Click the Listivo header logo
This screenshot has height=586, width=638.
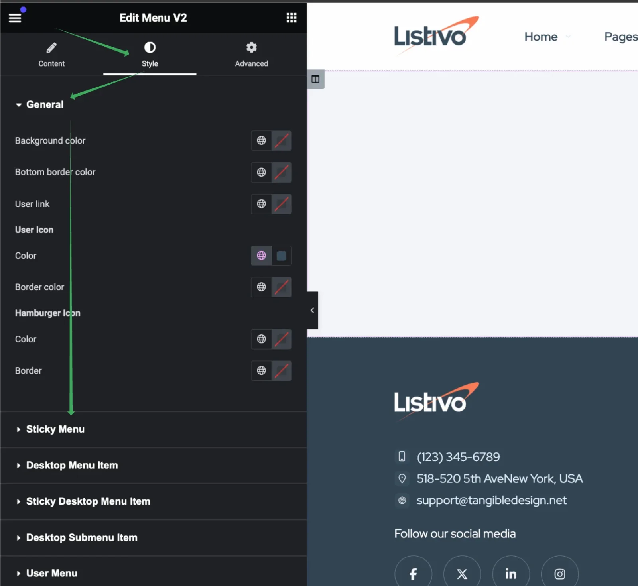tap(436, 35)
